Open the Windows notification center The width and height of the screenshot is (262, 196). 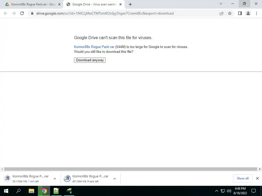click(x=254, y=191)
